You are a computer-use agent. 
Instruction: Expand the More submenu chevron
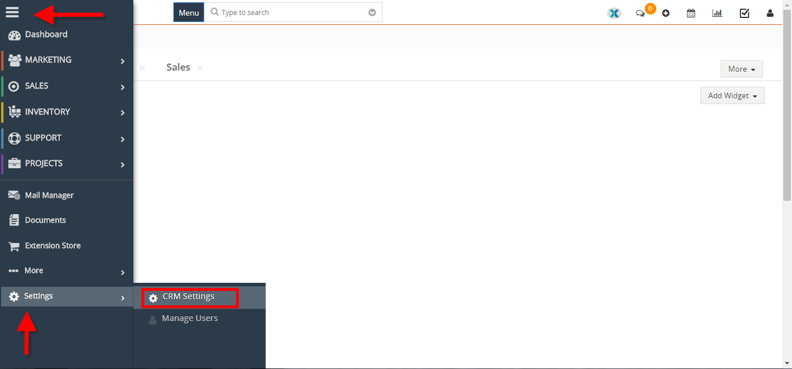pyautogui.click(x=122, y=272)
